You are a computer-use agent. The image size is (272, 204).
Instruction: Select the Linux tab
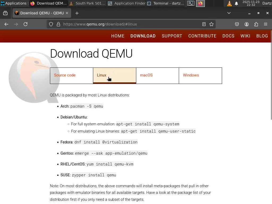[114, 76]
